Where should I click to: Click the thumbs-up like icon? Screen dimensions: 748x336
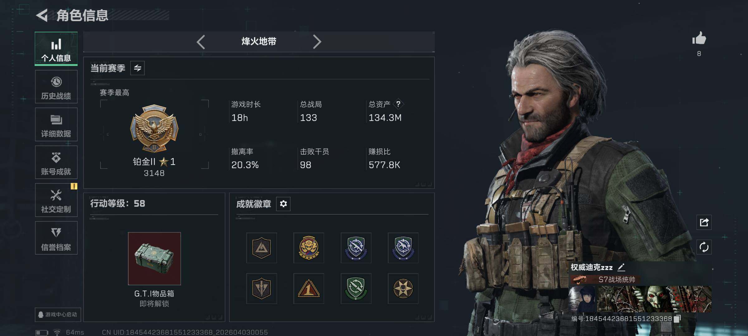699,38
